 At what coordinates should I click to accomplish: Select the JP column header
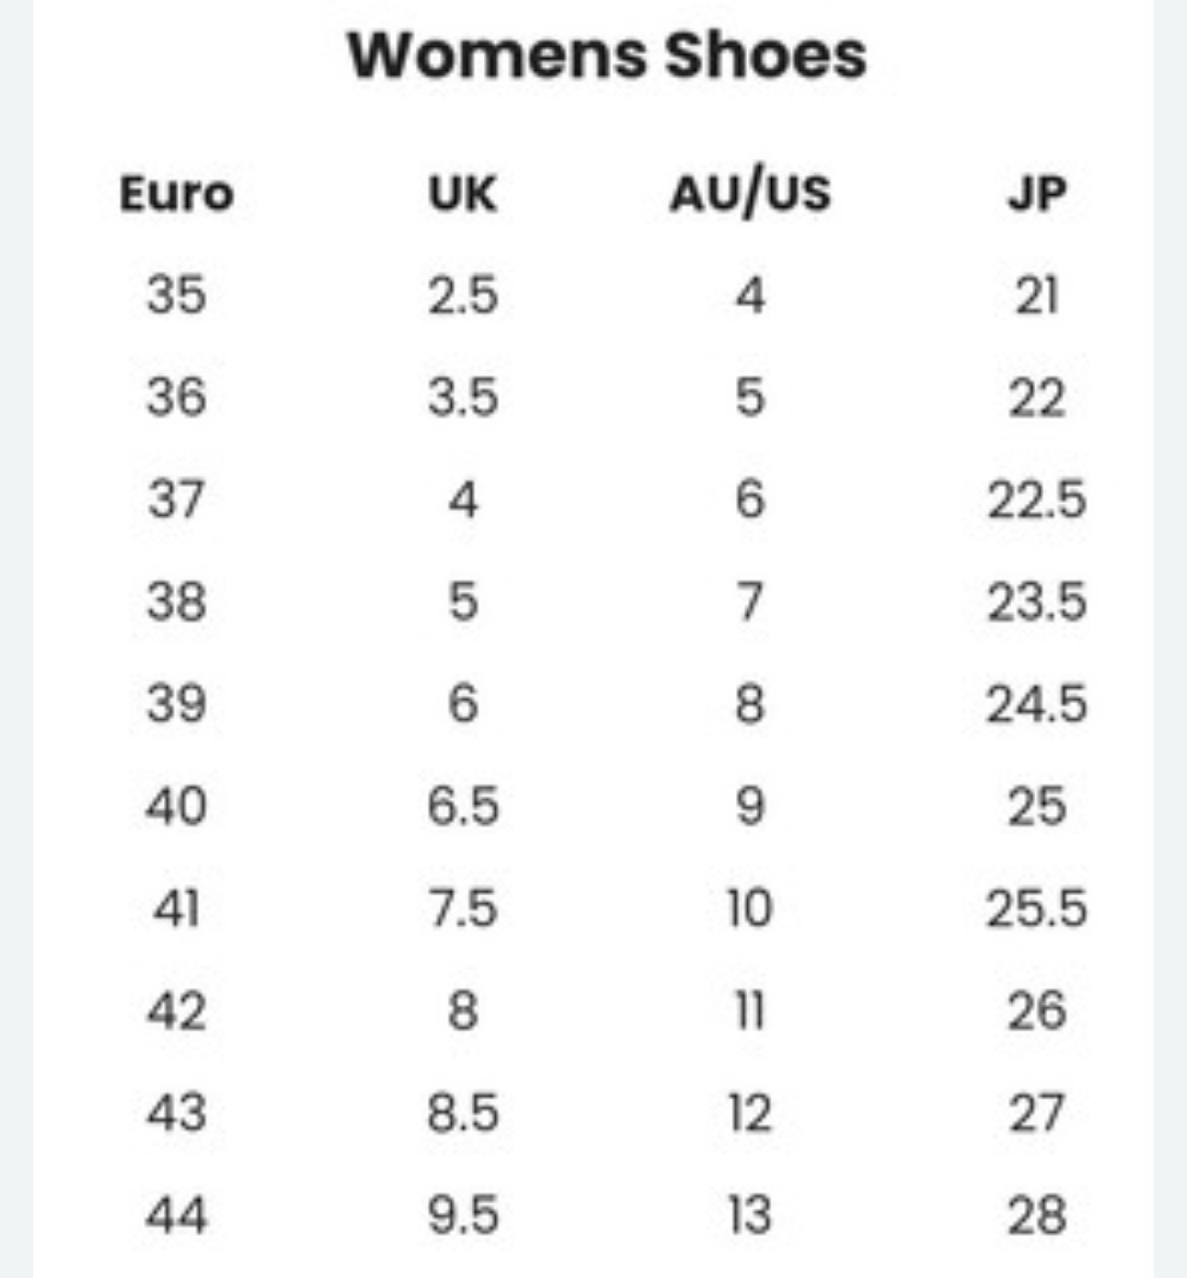1037,194
